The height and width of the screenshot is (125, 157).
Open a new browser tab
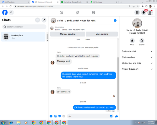point(121,2)
